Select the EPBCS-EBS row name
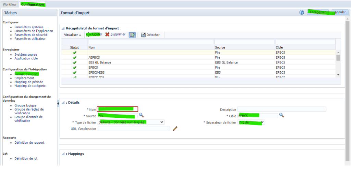Image resolution: width=355 pixels, height=172 pixels. [x=96, y=72]
